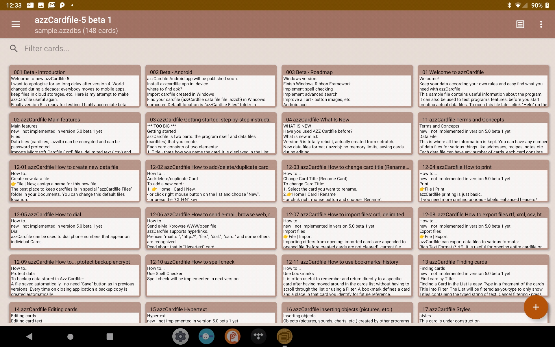Launch the orange podcast app in dock

click(232, 336)
